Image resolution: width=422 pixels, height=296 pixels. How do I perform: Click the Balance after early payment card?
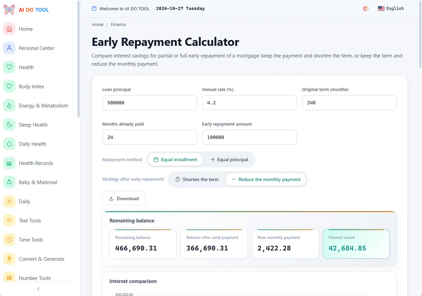pos(214,244)
